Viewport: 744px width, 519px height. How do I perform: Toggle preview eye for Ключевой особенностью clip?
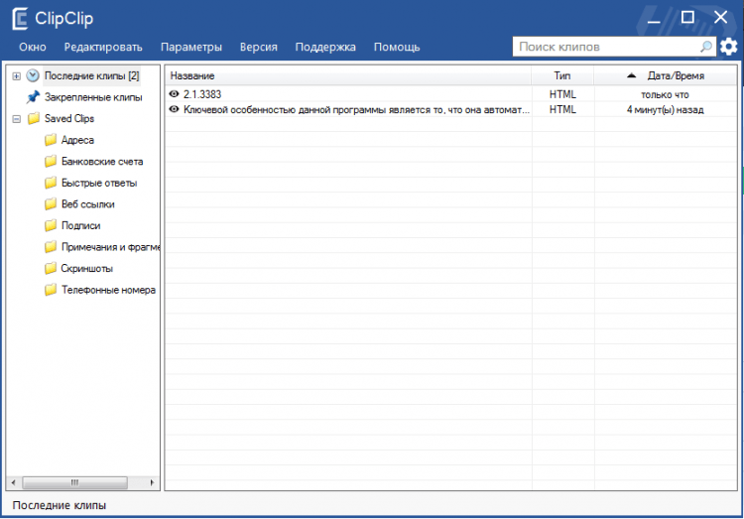pos(175,109)
